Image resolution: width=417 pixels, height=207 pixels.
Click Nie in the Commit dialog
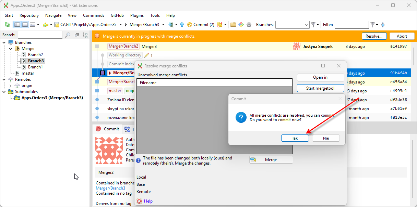(x=326, y=138)
